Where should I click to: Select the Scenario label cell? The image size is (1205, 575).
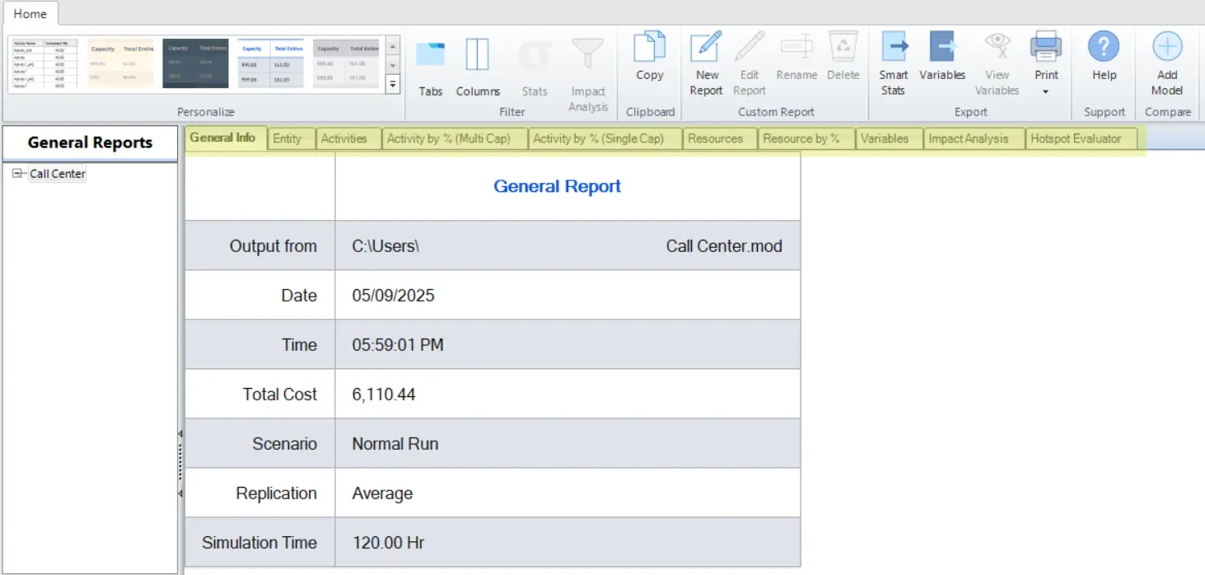coord(260,443)
